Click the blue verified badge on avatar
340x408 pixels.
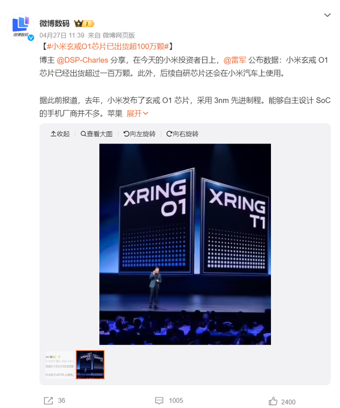pyautogui.click(x=31, y=38)
